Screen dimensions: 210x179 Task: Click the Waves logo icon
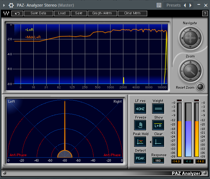click(6, 13)
